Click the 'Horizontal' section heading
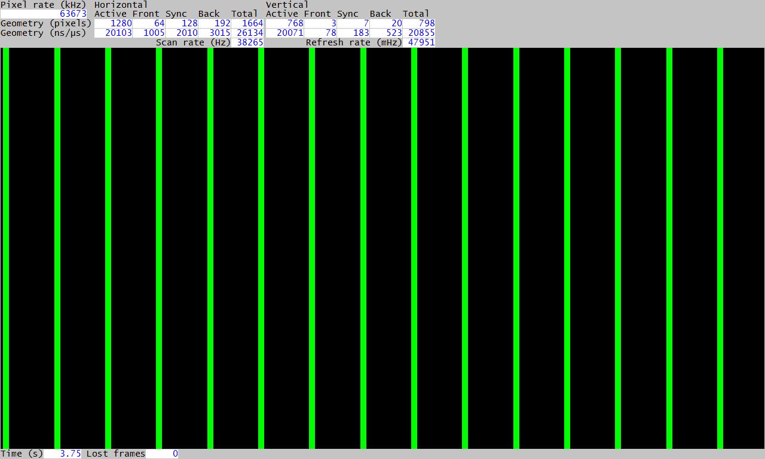Image resolution: width=765 pixels, height=459 pixels. (121, 5)
